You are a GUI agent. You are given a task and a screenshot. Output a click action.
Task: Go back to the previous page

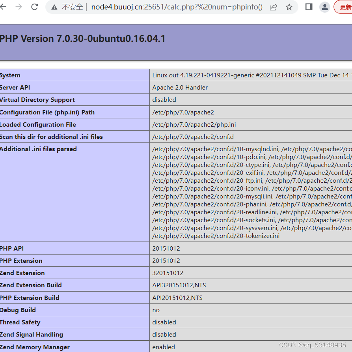[3, 7]
